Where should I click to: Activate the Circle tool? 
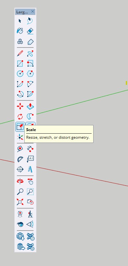tap(20, 74)
